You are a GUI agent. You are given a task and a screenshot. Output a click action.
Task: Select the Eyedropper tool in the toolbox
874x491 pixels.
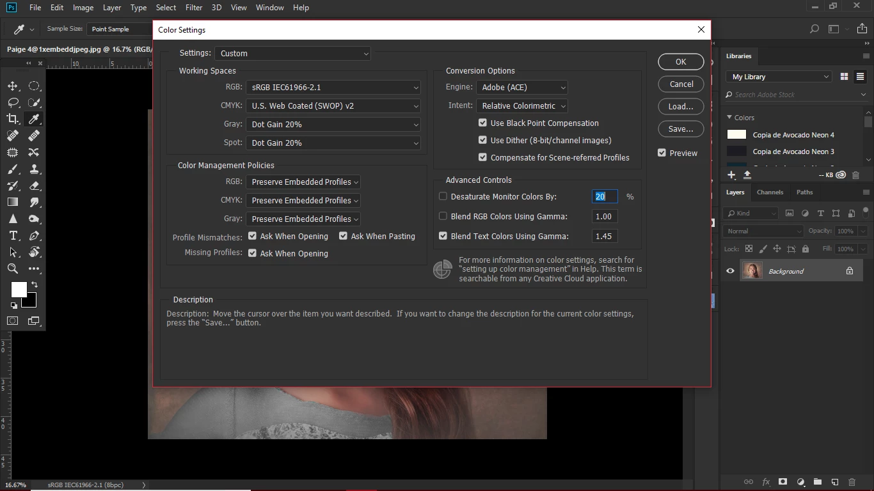coord(34,119)
